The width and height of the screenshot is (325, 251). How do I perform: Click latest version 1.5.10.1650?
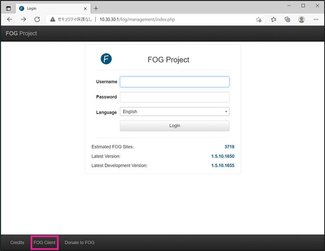coord(223,156)
